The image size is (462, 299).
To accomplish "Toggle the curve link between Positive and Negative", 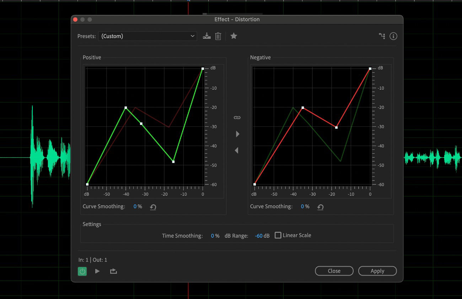I will pos(237,117).
